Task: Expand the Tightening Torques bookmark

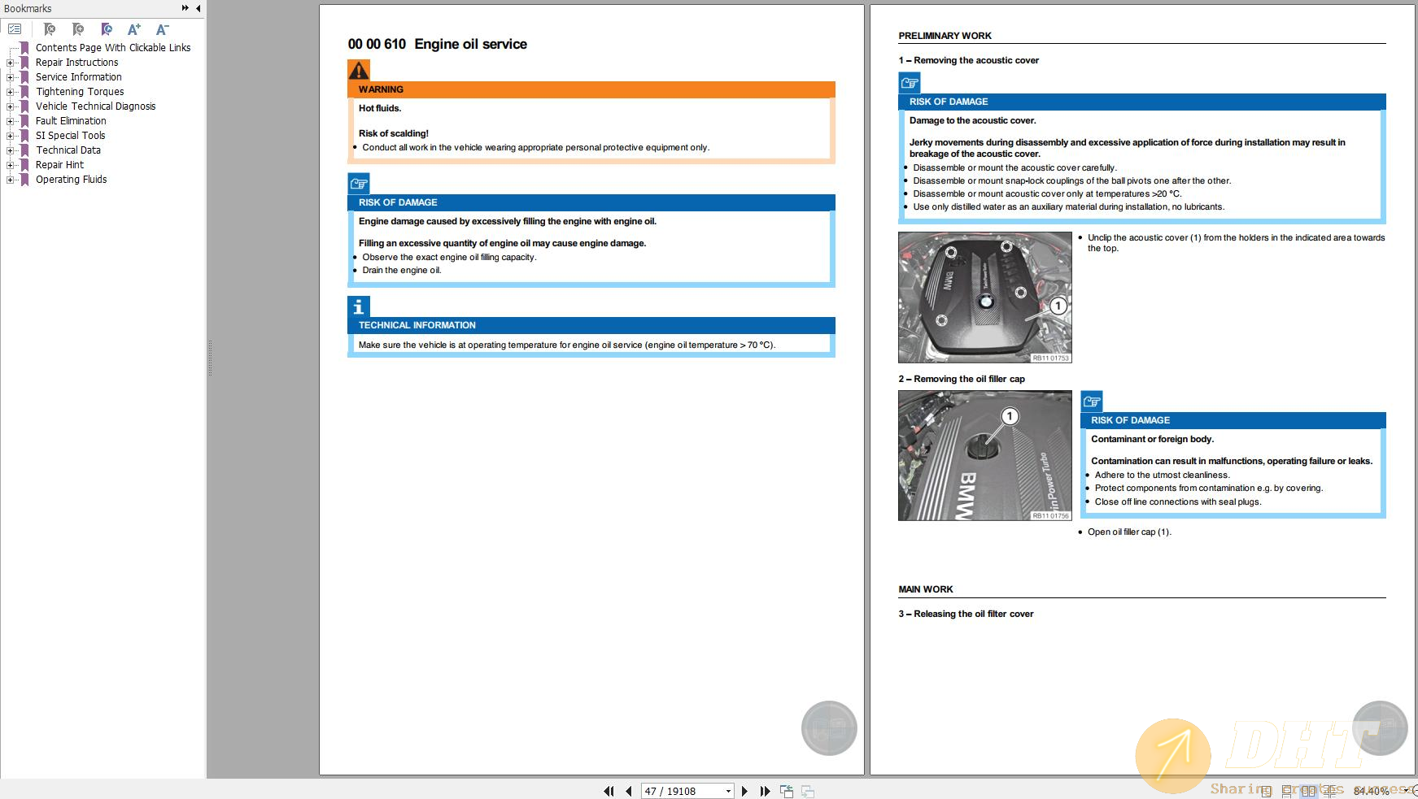Action: click(11, 92)
